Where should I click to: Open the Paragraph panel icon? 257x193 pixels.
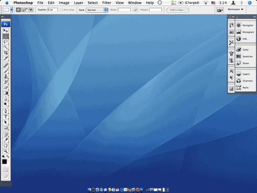tap(231, 78)
